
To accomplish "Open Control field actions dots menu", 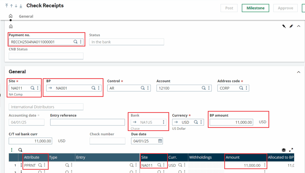I will (148, 88).
